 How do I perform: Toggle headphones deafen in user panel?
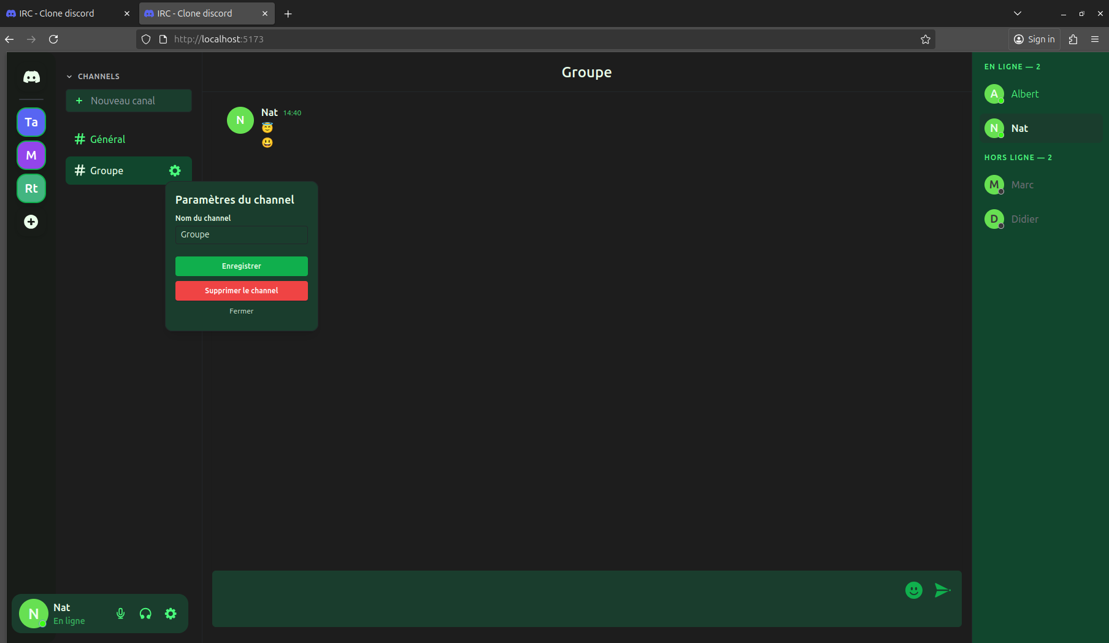(x=145, y=614)
